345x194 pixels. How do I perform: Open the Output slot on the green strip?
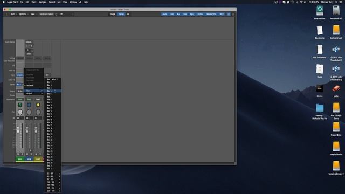point(20,91)
